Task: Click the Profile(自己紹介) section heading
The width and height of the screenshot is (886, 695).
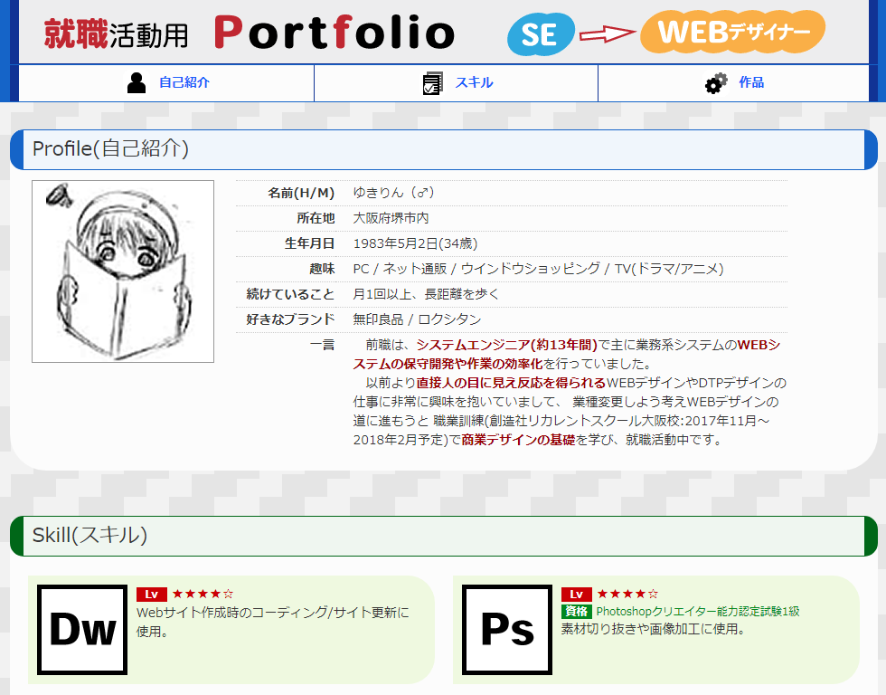Action: coord(110,149)
